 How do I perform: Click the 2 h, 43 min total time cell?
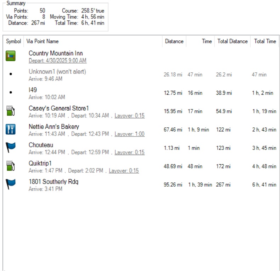[264, 129]
